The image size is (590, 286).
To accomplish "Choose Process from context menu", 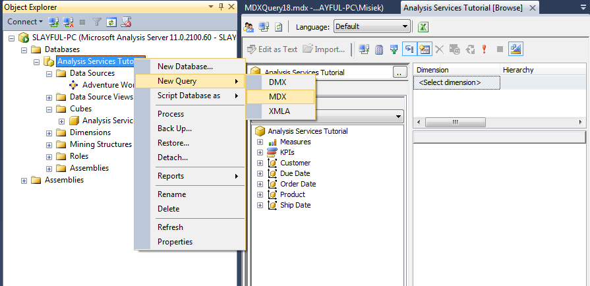I will click(x=190, y=114).
